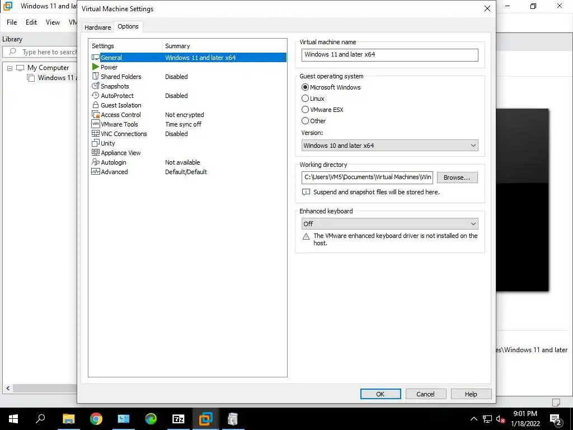
Task: Click 'Time sync off' summary text
Action: pyautogui.click(x=183, y=124)
